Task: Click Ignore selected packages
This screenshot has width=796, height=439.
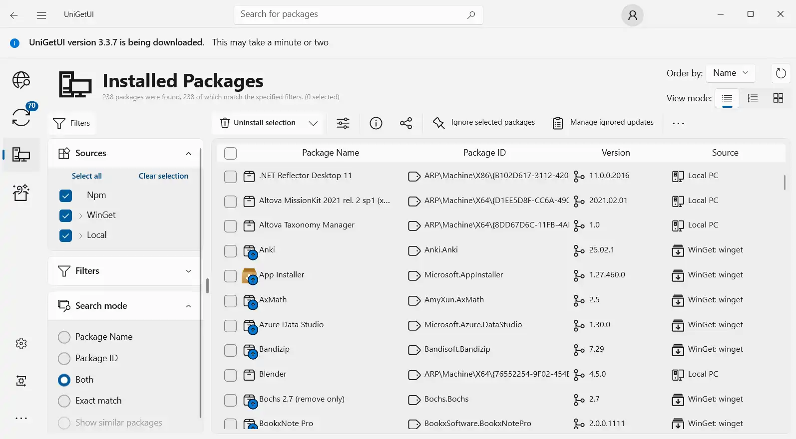Action: 484,123
